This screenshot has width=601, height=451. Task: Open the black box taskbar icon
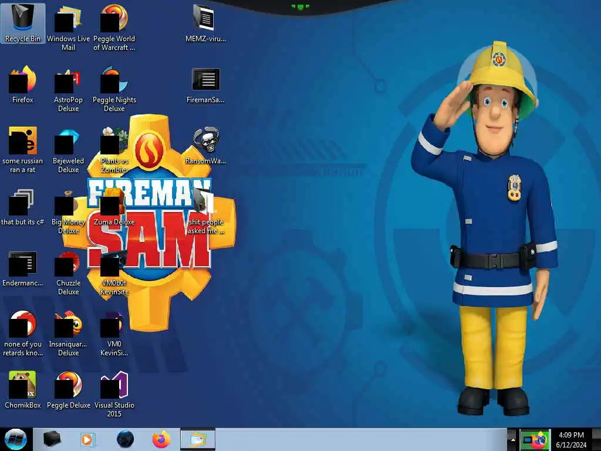tap(52, 439)
